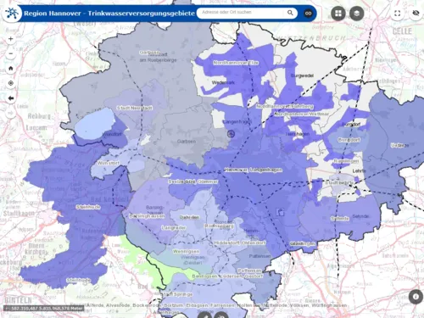Image resolution: width=424 pixels, height=318 pixels.
Task: Open the basemap gallery grid button
Action: [x=338, y=14]
